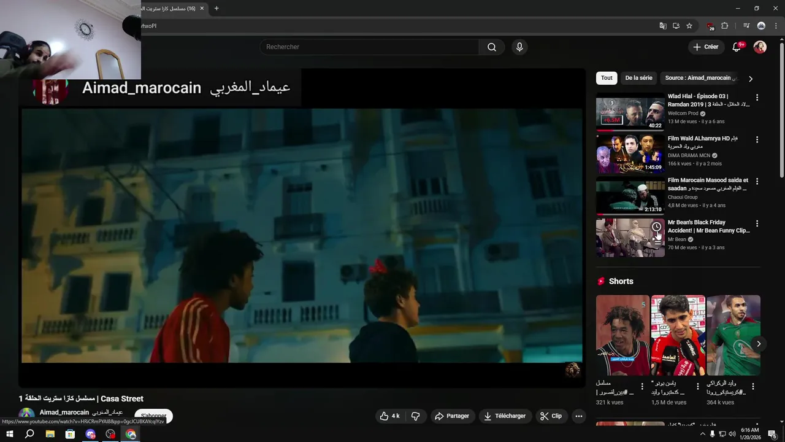The width and height of the screenshot is (785, 442).
Task: Open options for Film Wald ALhamrya HD
Action: click(757, 139)
